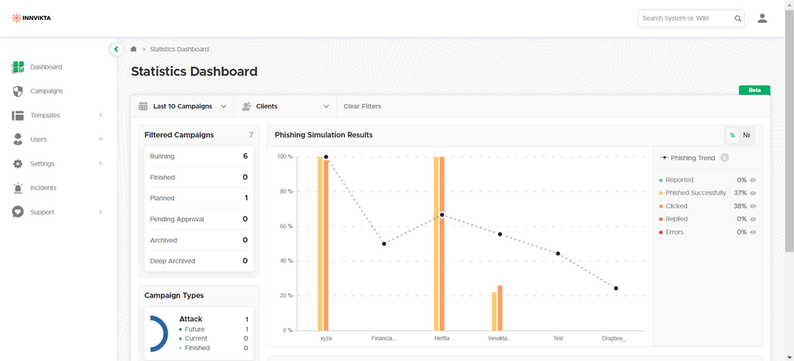Click the Attack donut chart
Viewport: 794px width, 361px height.
[x=159, y=334]
